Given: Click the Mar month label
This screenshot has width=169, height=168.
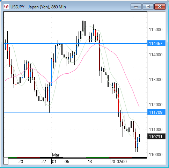Looking at the screenshot, I should click(56, 155).
